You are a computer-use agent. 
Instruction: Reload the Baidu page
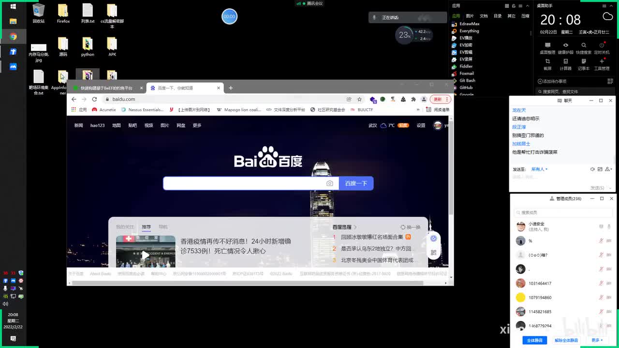click(94, 99)
